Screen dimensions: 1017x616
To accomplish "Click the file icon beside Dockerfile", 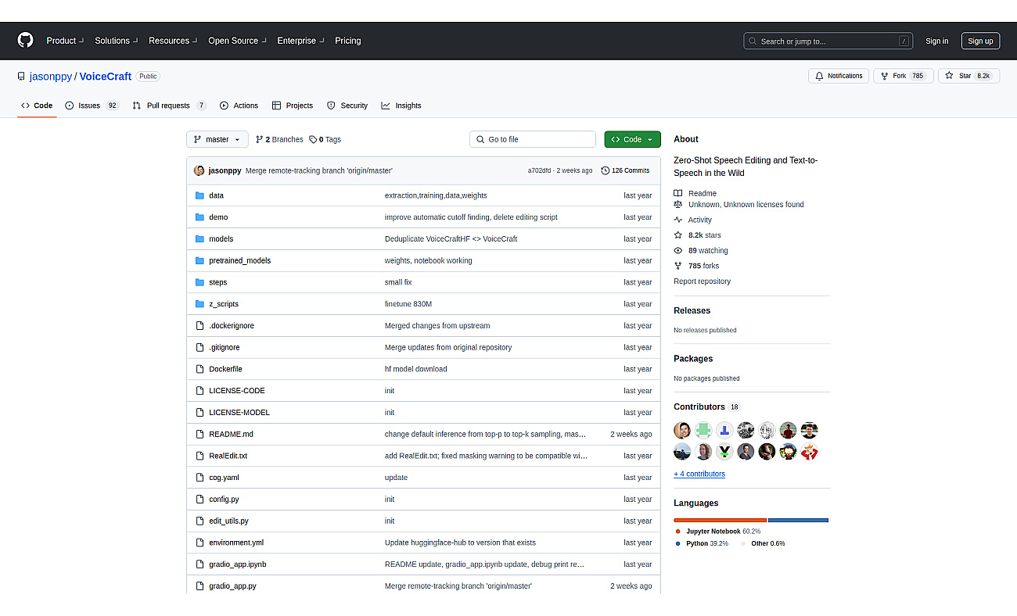I will coord(199,369).
